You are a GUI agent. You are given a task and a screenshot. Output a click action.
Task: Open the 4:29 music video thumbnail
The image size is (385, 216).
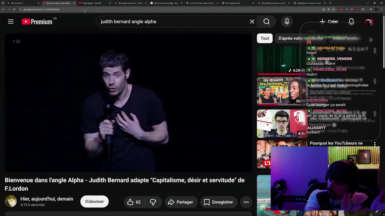point(279,60)
